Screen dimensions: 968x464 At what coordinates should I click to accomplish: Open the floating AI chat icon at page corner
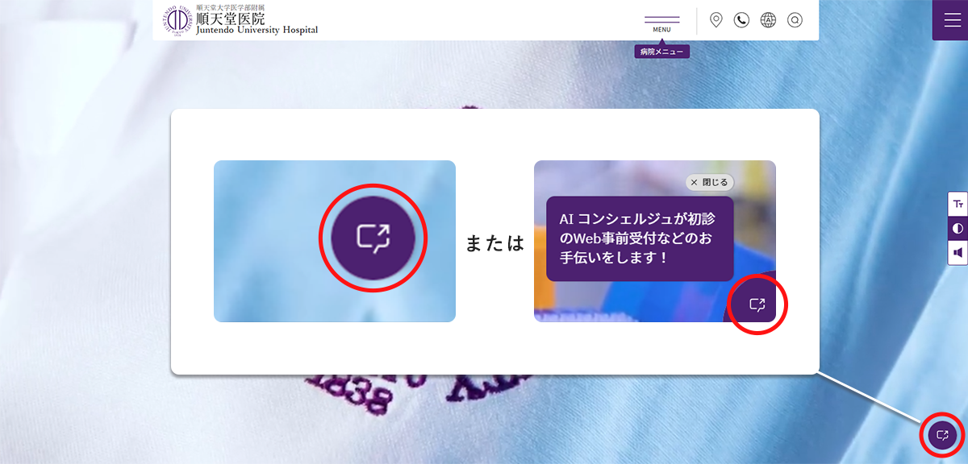941,436
